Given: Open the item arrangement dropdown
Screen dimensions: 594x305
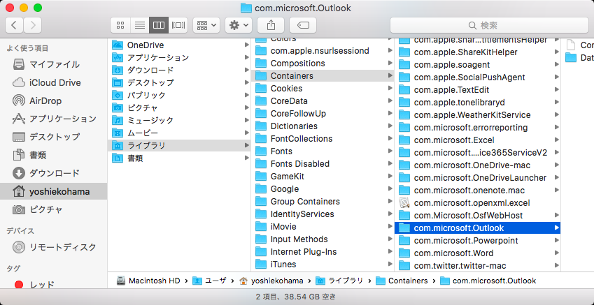Looking at the screenshot, I should tap(206, 25).
